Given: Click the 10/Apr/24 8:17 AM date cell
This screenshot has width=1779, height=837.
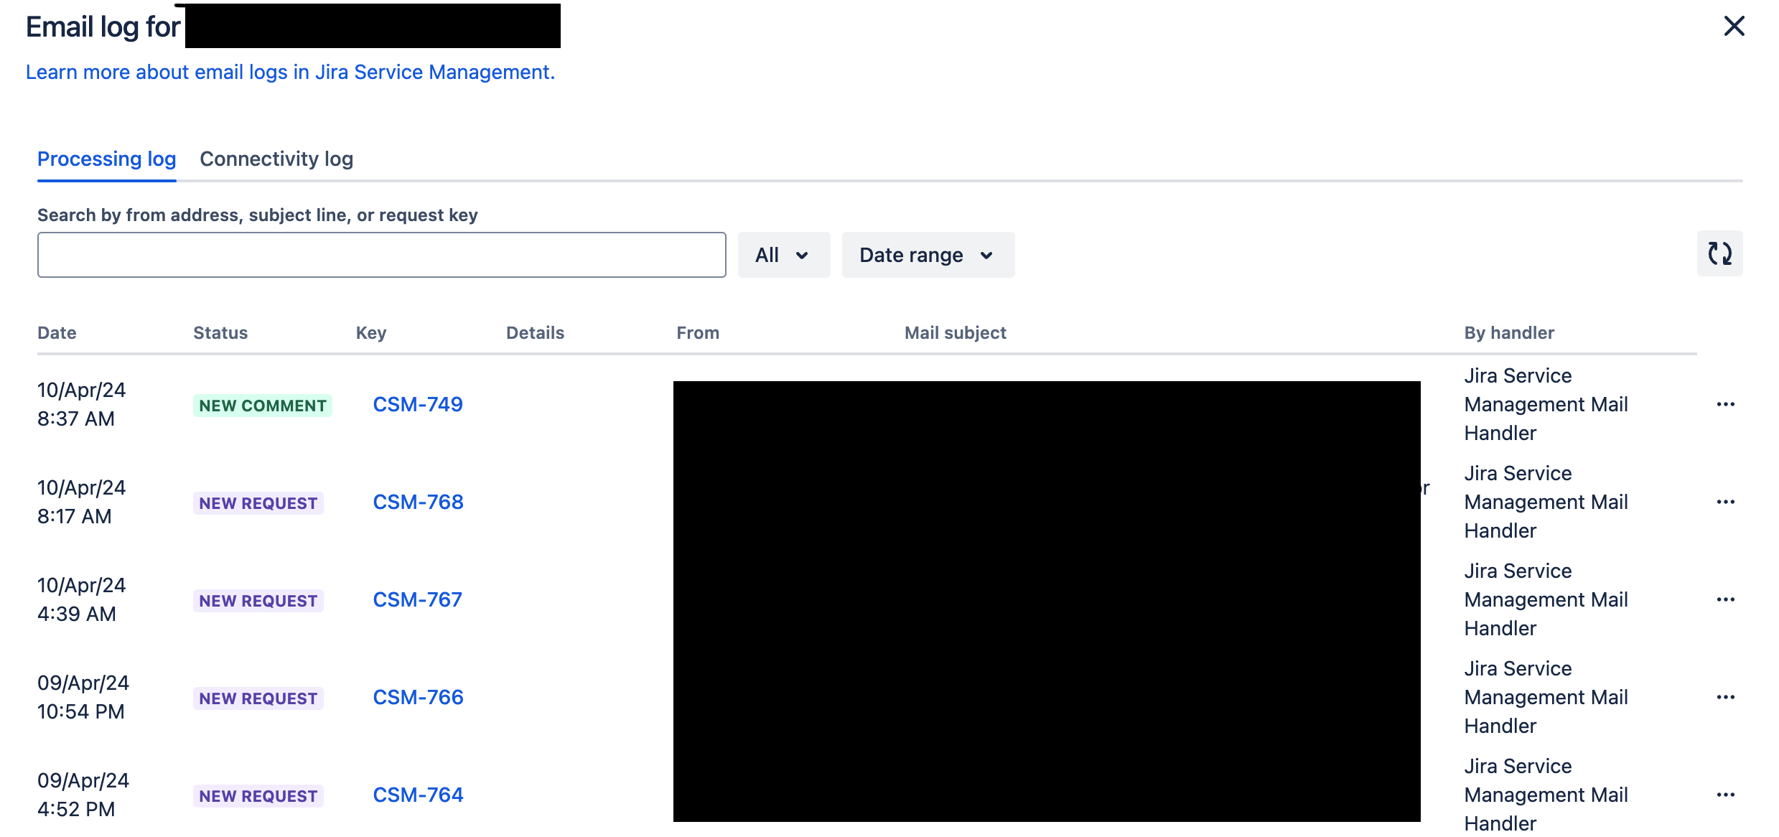Looking at the screenshot, I should pos(81,502).
